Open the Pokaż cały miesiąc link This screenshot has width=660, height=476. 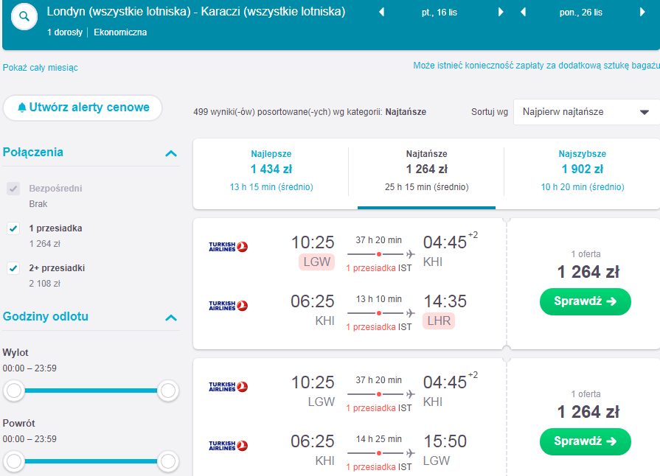[41, 68]
